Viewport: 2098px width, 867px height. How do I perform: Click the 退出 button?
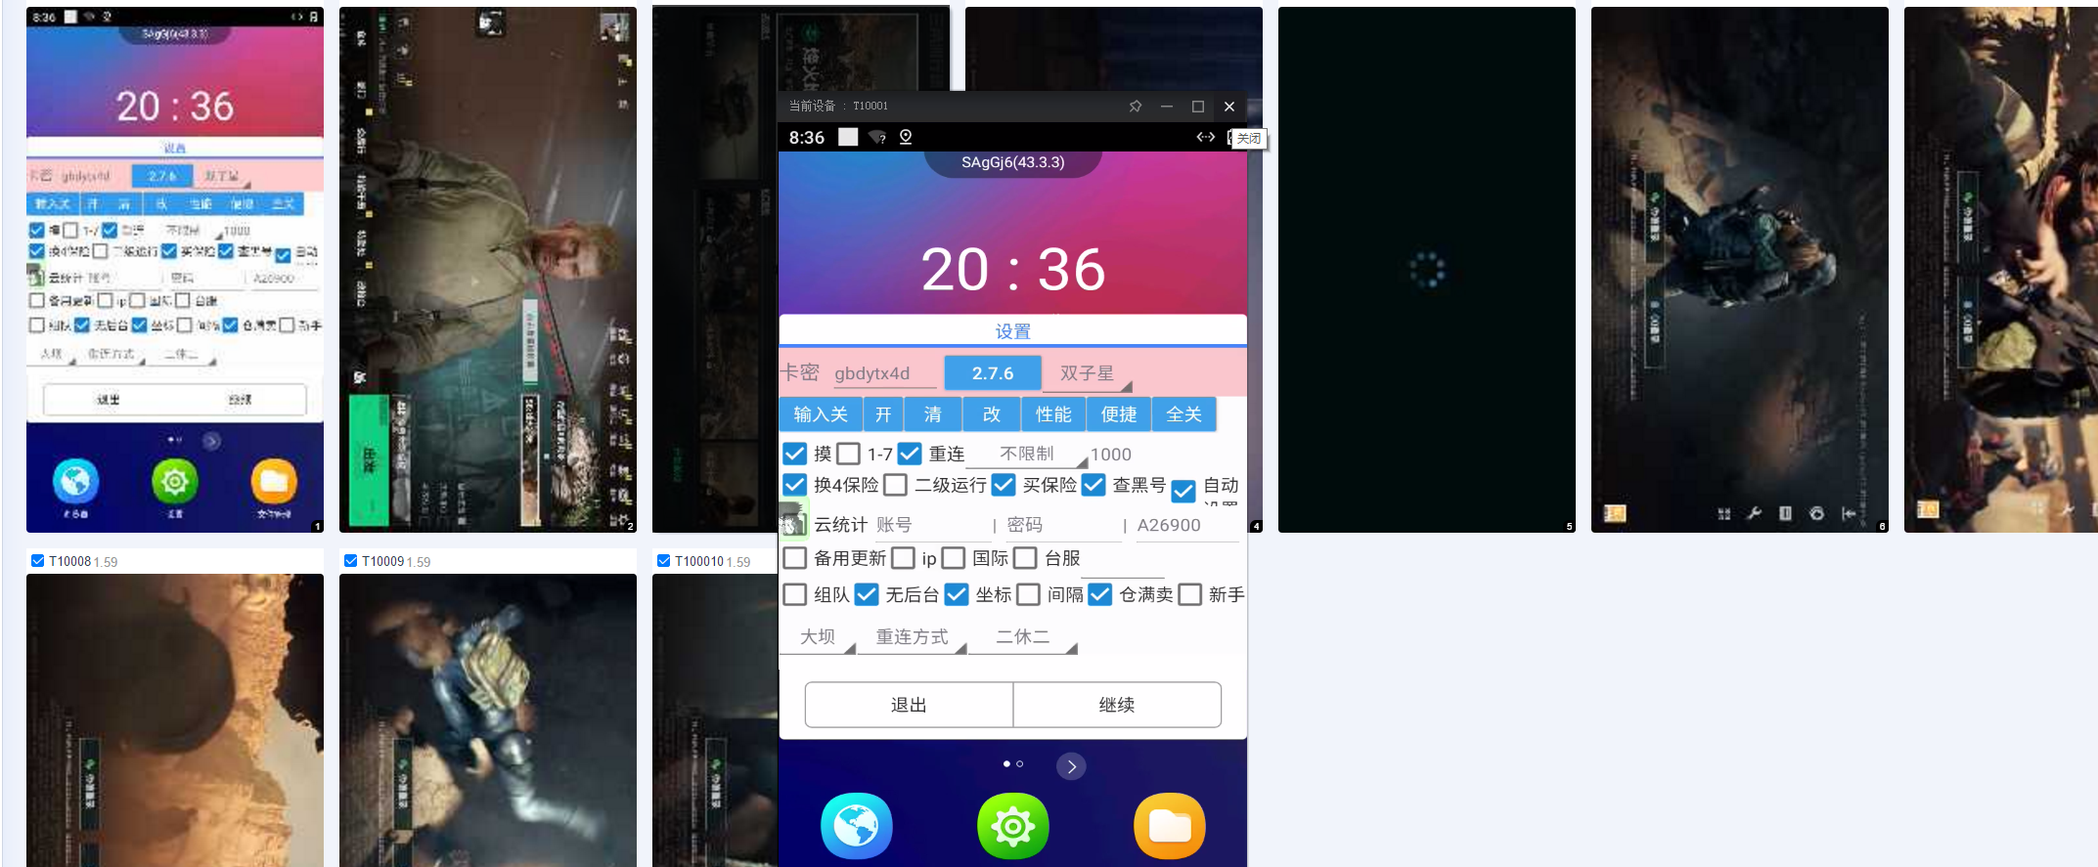coord(909,705)
